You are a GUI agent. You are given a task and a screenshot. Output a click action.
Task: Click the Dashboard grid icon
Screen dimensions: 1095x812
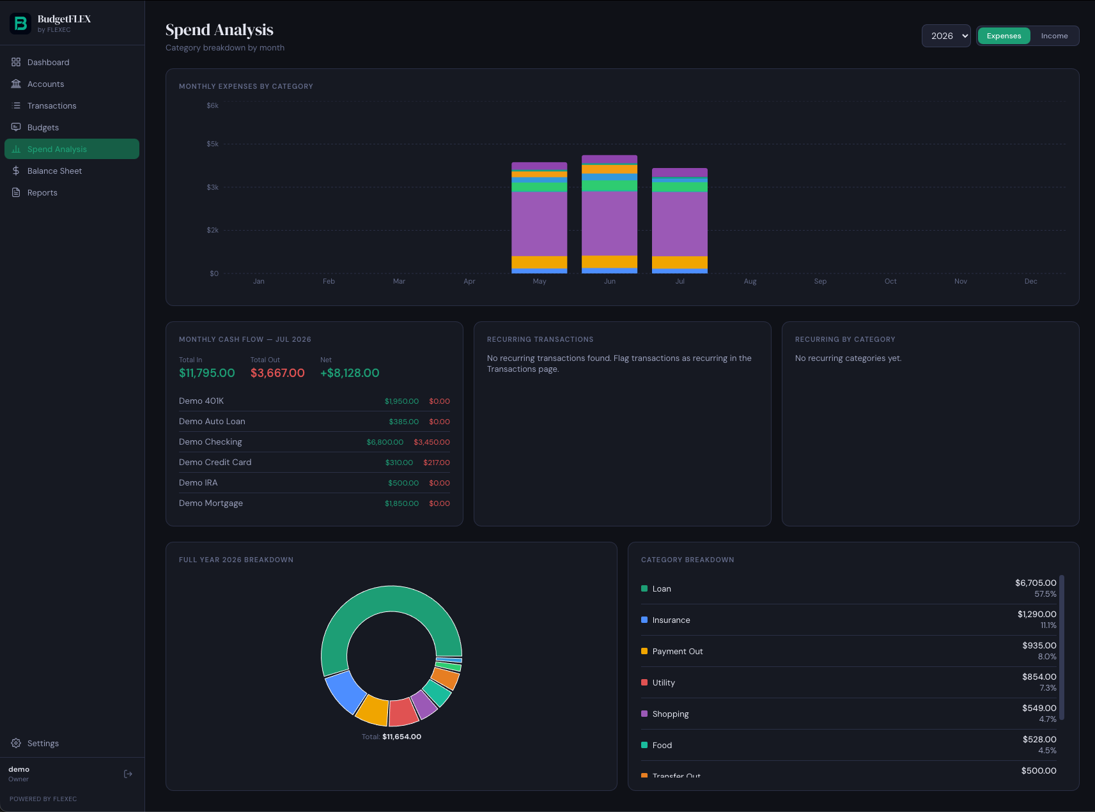coord(16,62)
